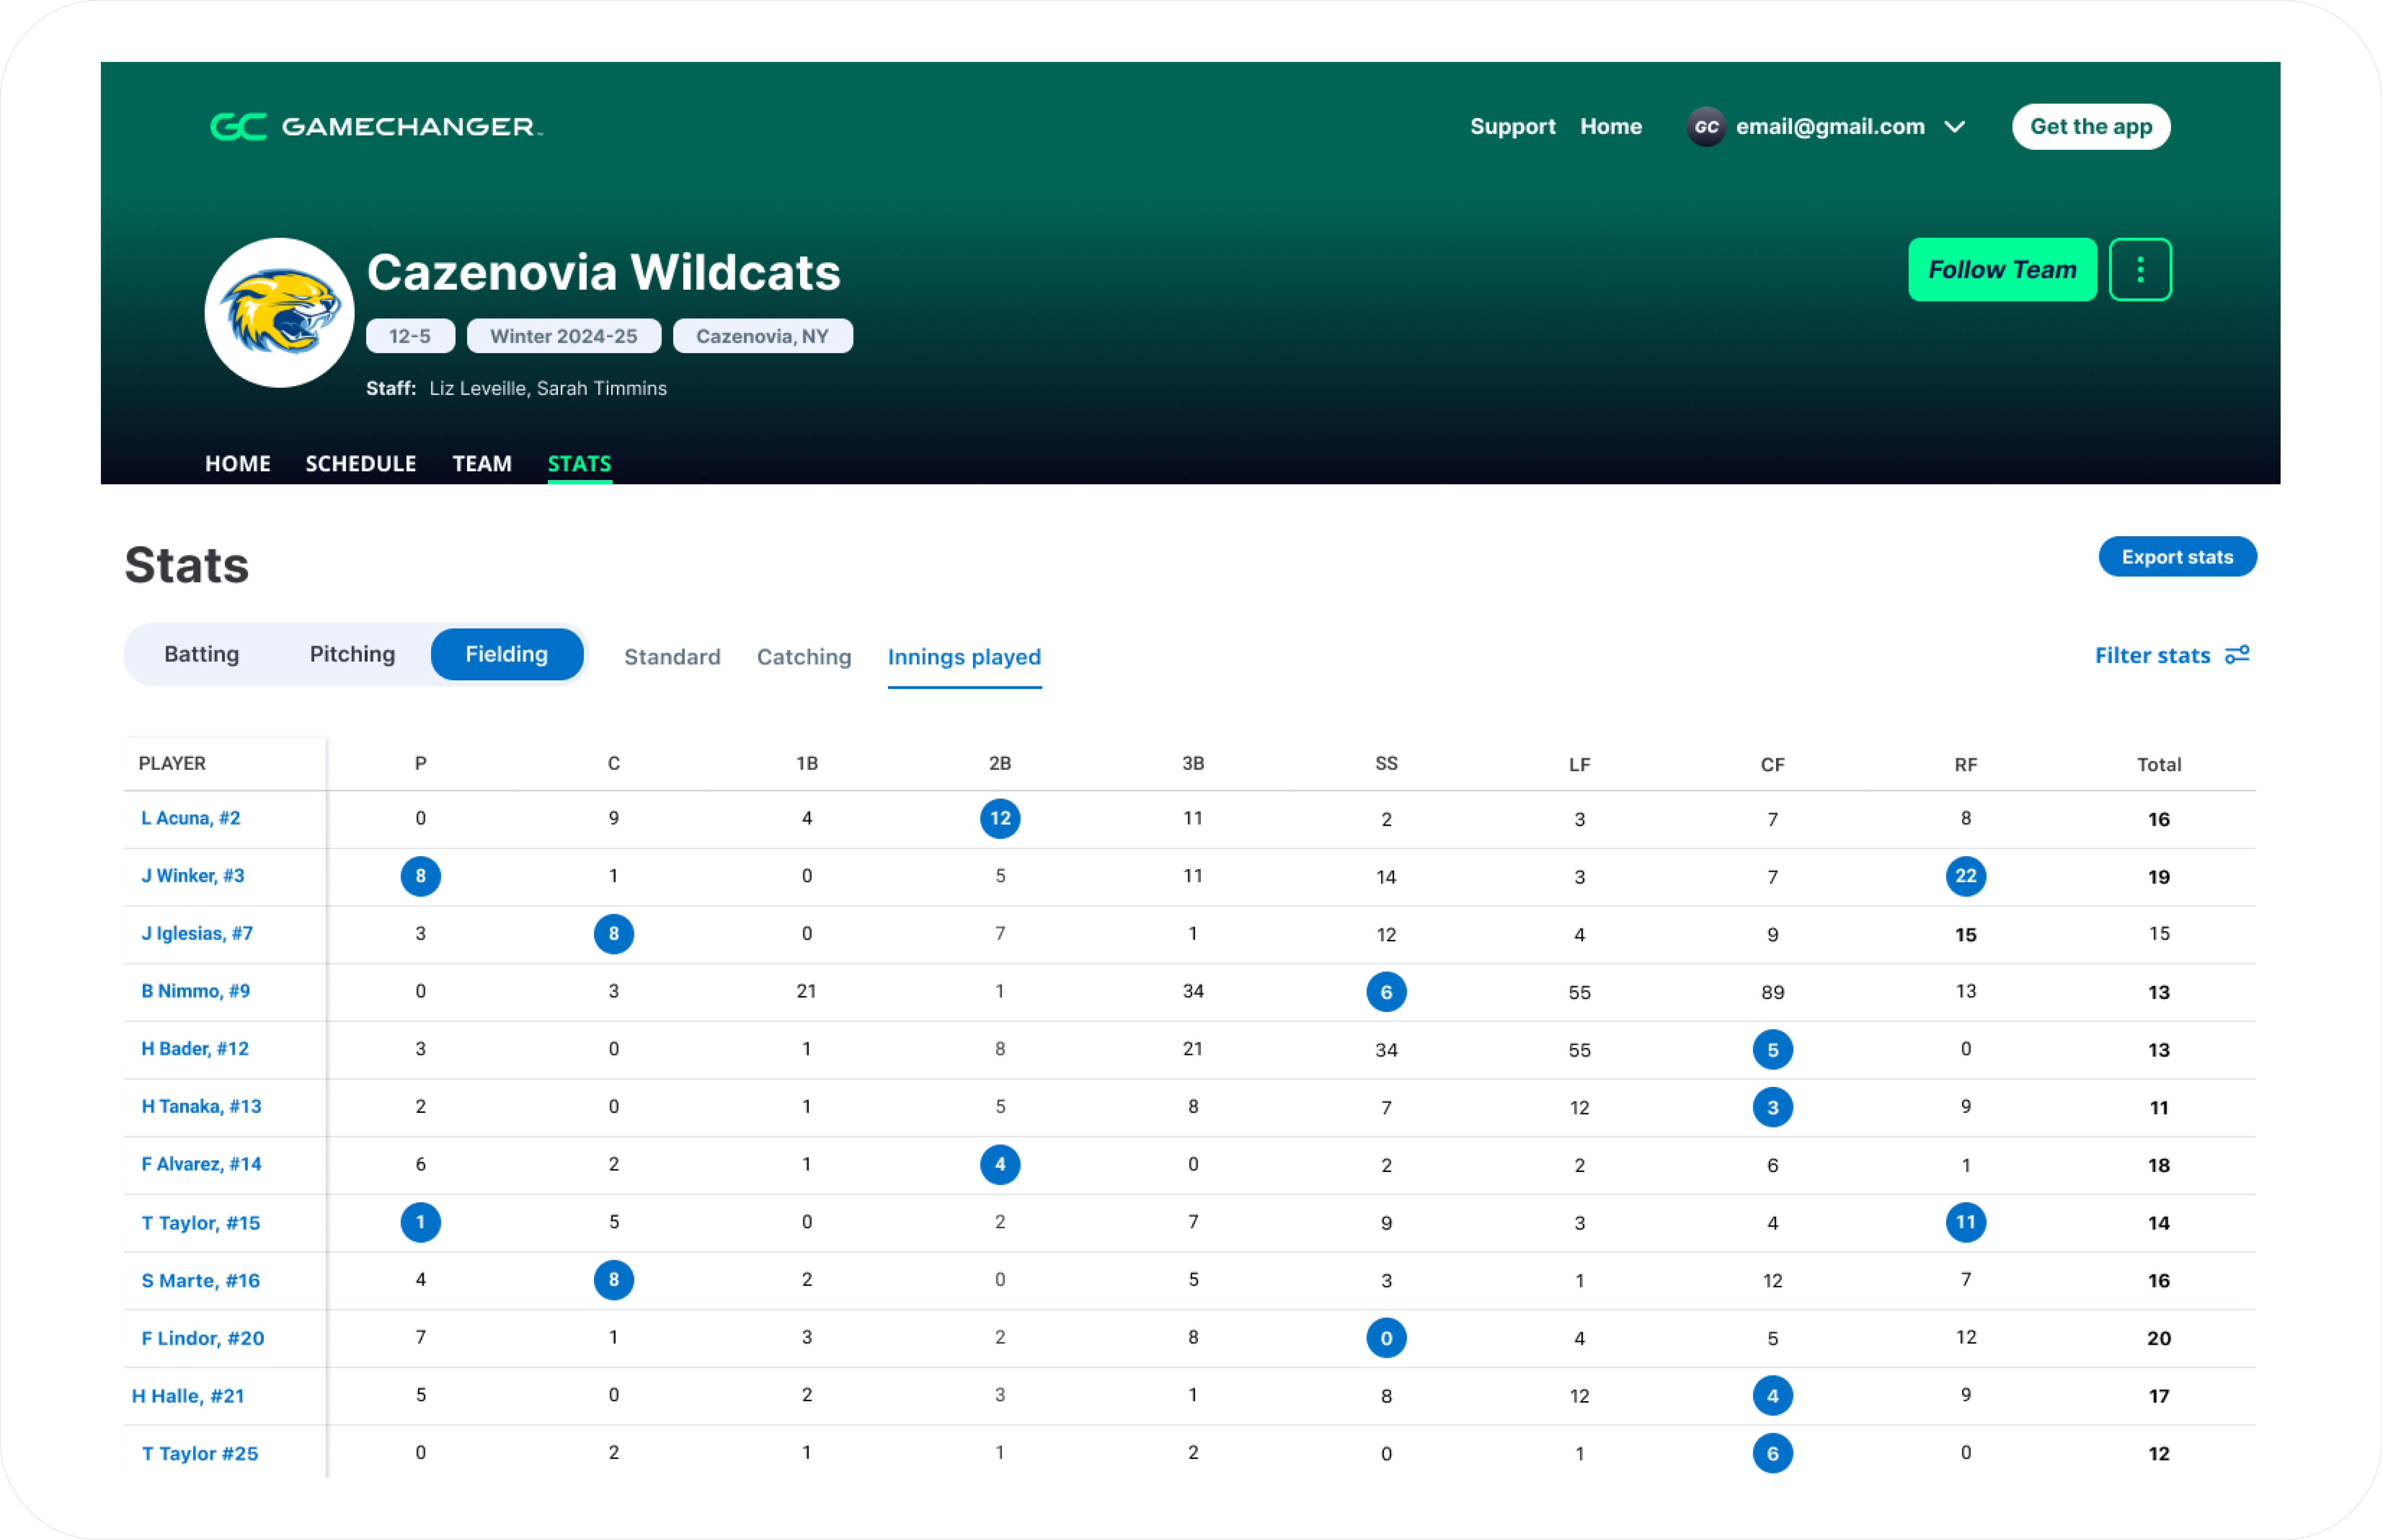Click the highlighted 6 in B Nimmo's SS

coord(1386,992)
